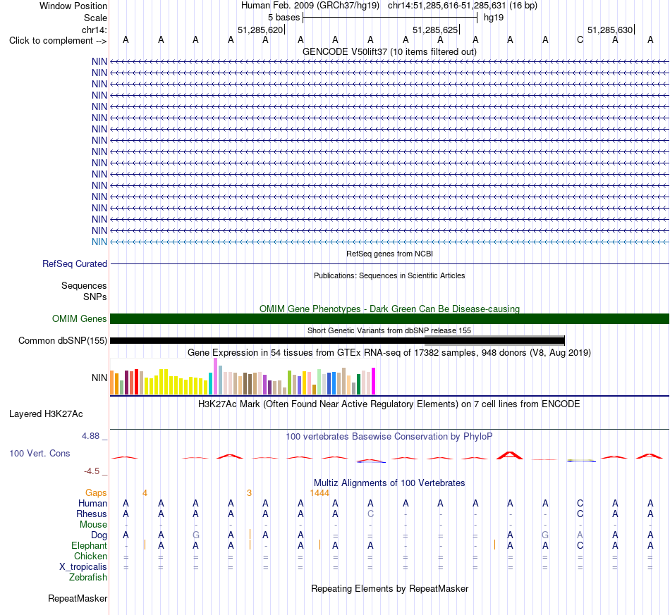The width and height of the screenshot is (670, 615).
Task: Open Repeating Elements by RepeatMasker title
Action: pyautogui.click(x=389, y=588)
